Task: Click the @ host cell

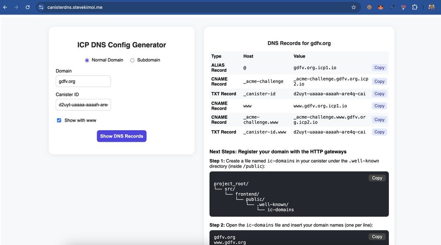Action: [245, 68]
